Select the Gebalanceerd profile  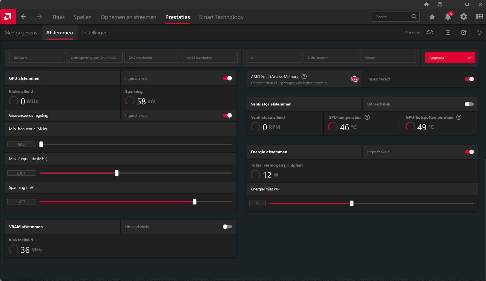[331, 57]
